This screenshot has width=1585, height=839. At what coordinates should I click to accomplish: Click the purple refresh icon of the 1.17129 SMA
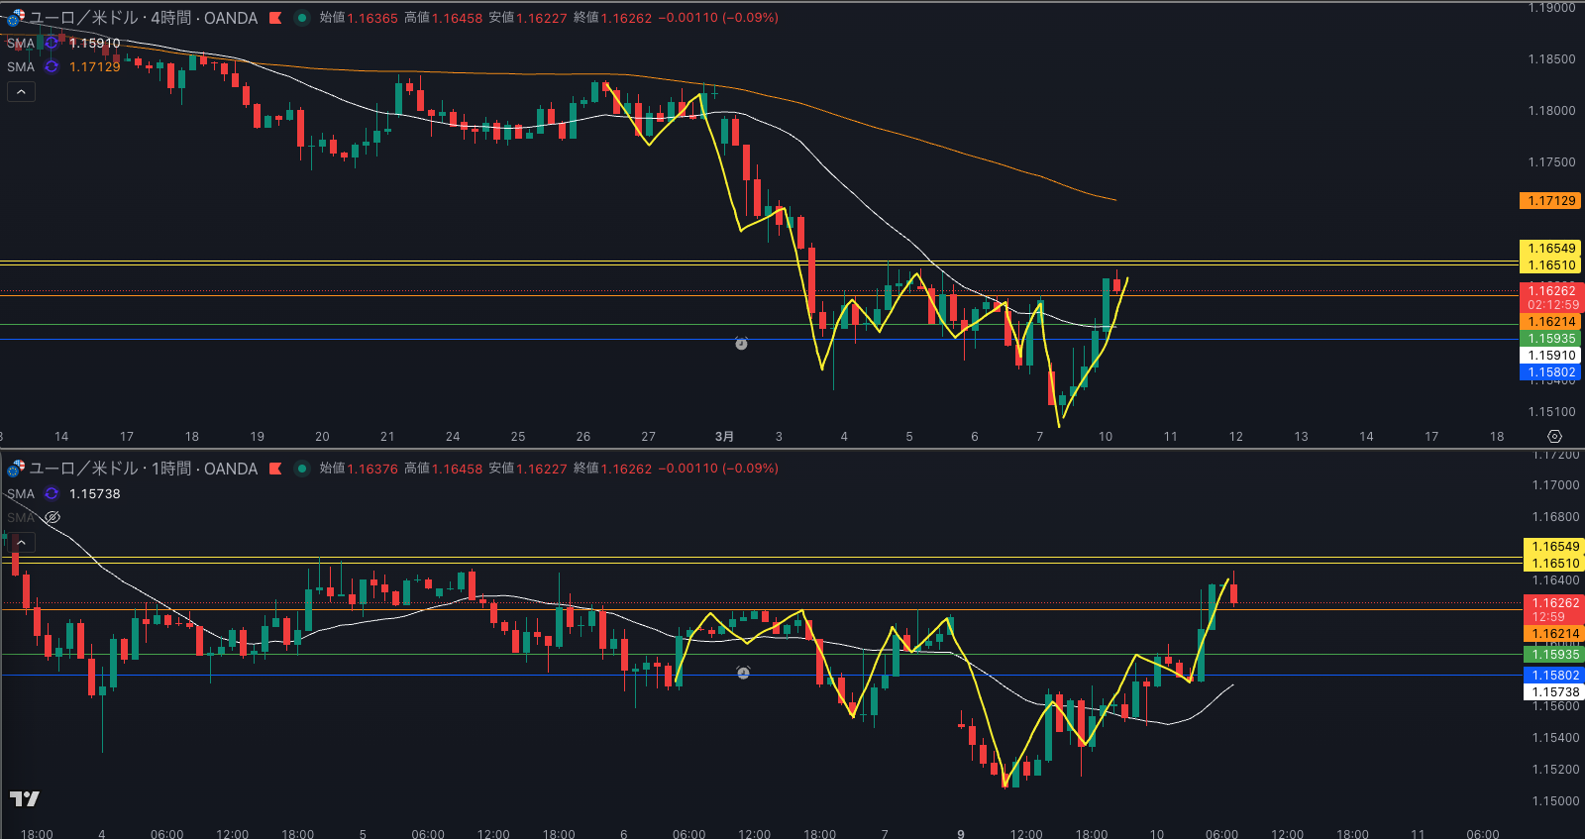tap(52, 66)
